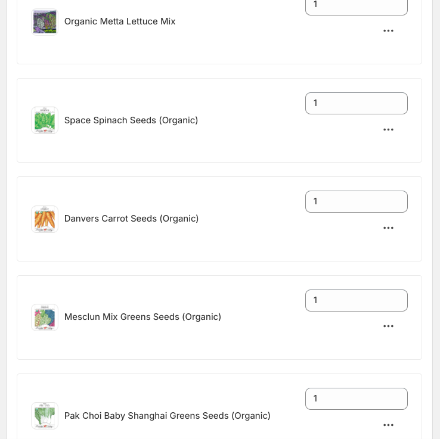Image resolution: width=440 pixels, height=439 pixels.
Task: Focus quantity field for Space Spinach Seeds
Action: coord(357,104)
